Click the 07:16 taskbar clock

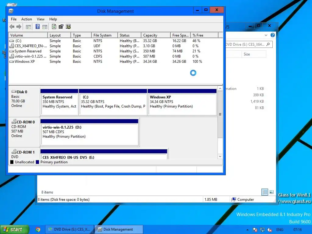297,230
